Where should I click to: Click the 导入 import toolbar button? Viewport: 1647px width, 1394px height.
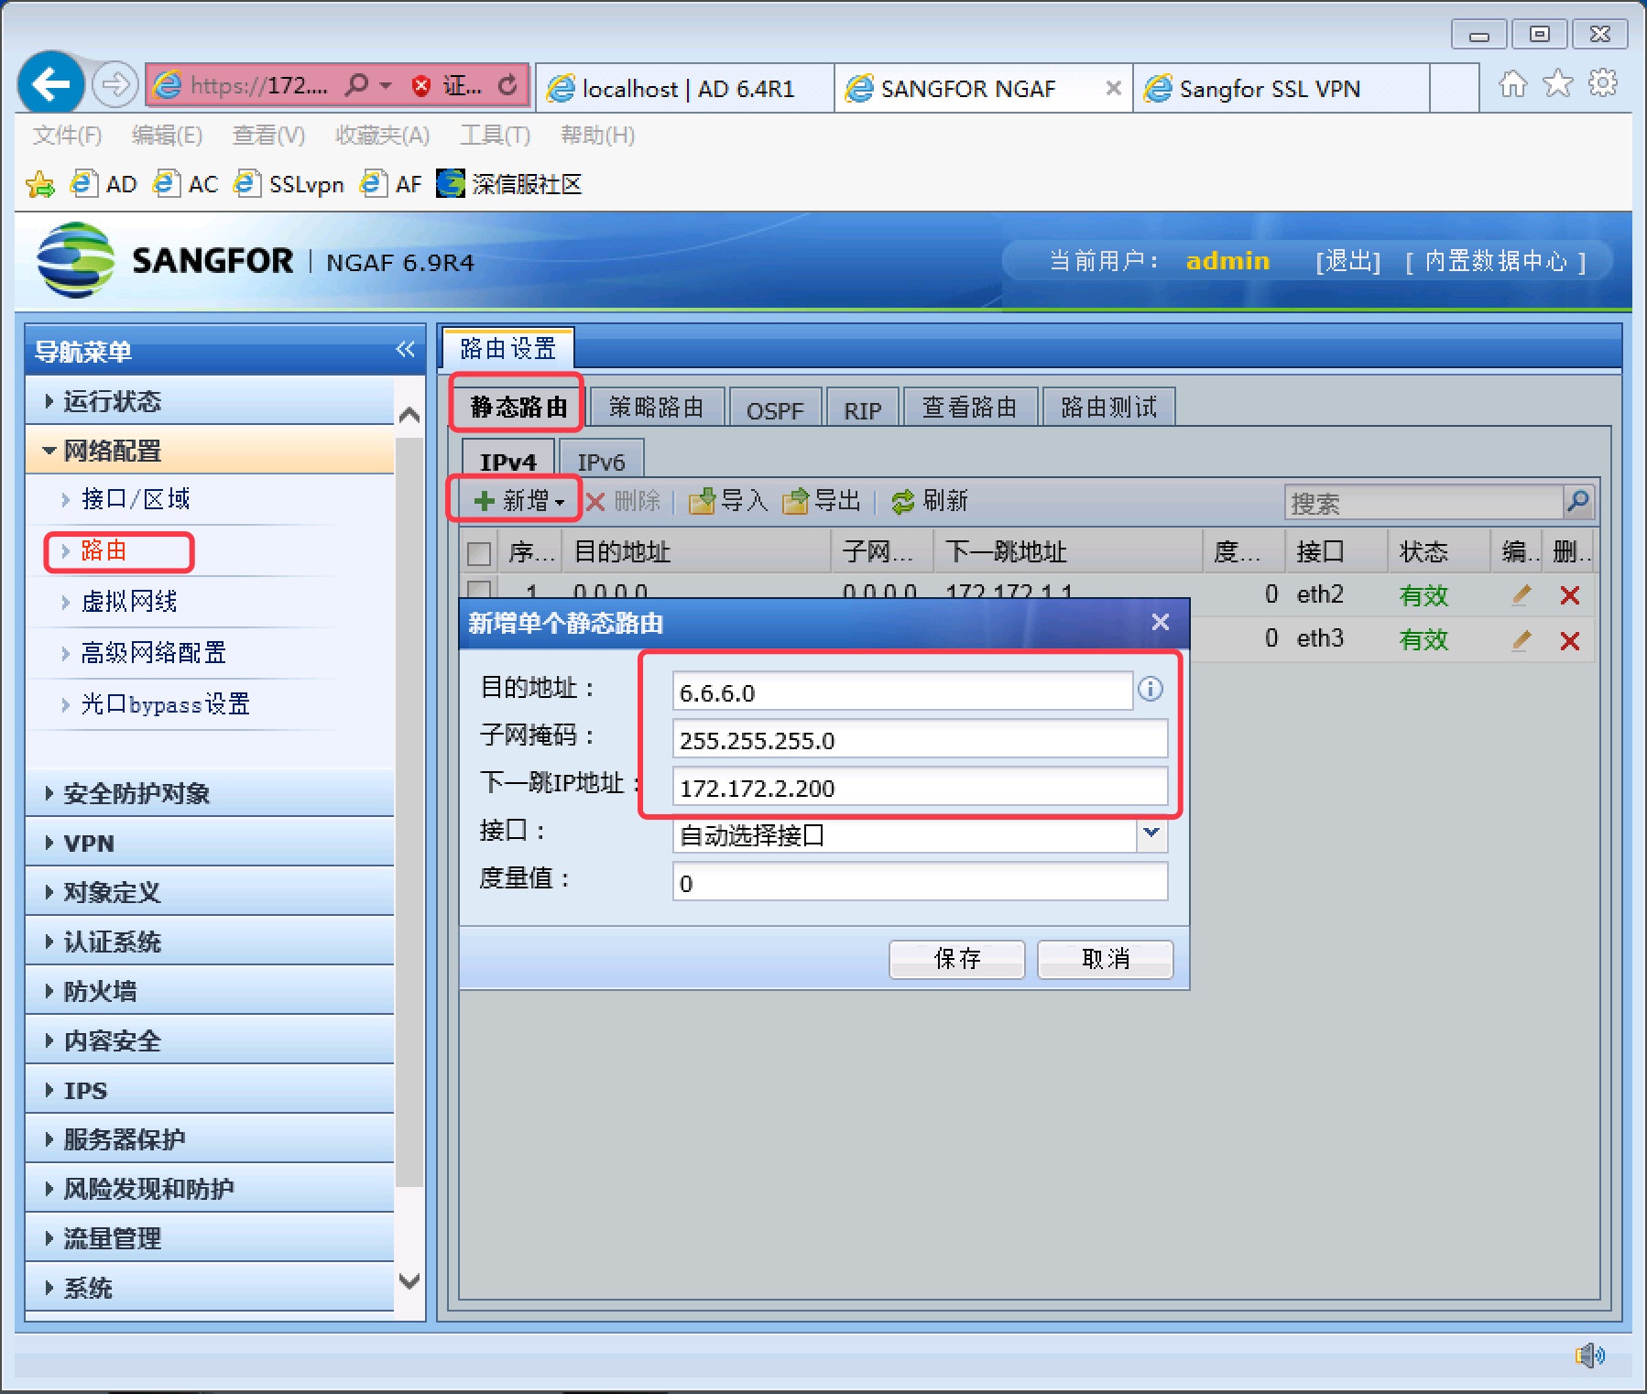click(728, 501)
